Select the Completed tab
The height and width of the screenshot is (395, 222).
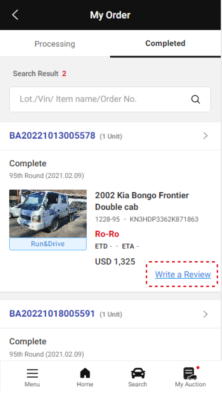click(x=165, y=43)
